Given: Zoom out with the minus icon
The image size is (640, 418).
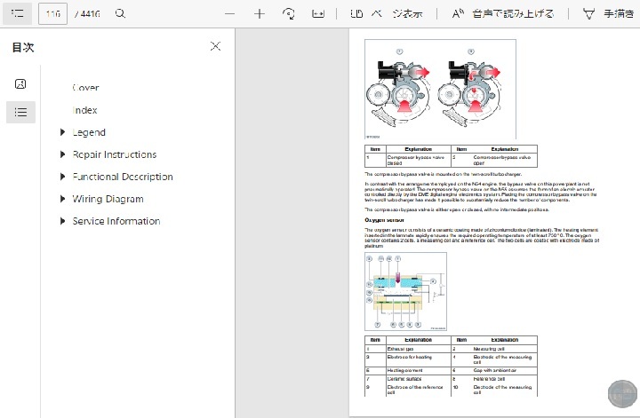Looking at the screenshot, I should pos(230,14).
